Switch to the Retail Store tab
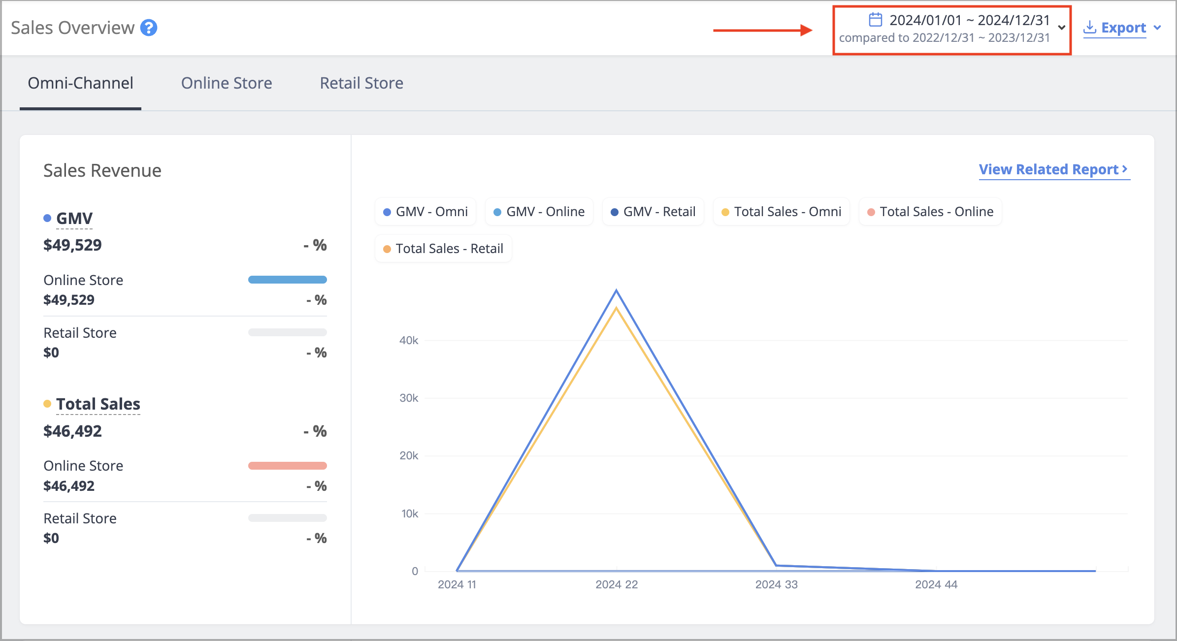The image size is (1177, 641). (361, 83)
